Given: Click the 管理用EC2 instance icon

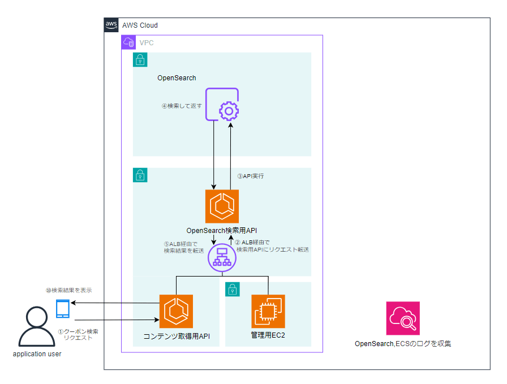Looking at the screenshot, I should (x=268, y=311).
